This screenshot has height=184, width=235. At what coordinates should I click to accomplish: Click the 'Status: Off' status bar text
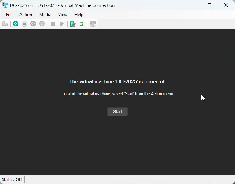point(12,179)
